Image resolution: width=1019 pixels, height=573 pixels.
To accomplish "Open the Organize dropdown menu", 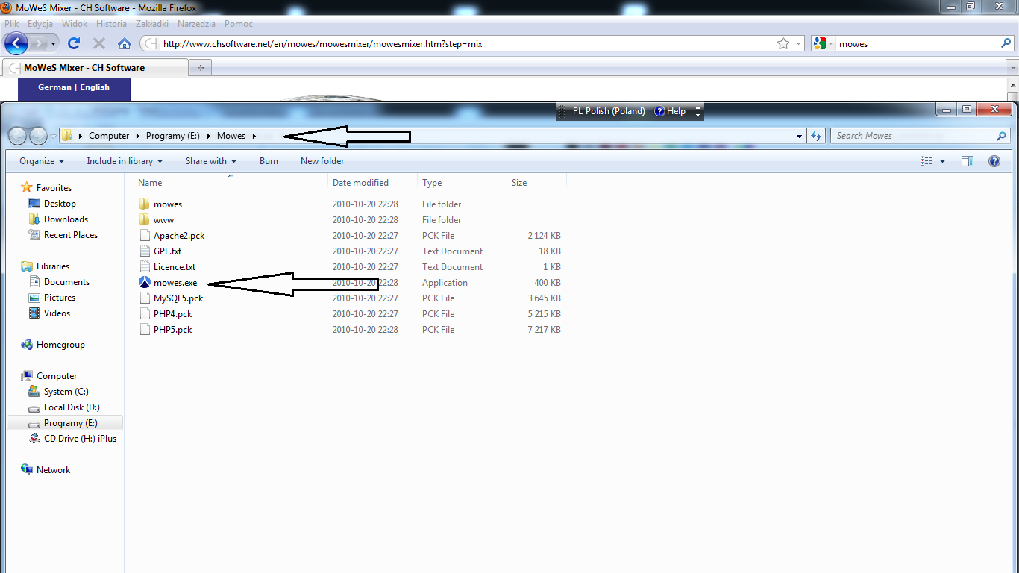I will (x=42, y=161).
